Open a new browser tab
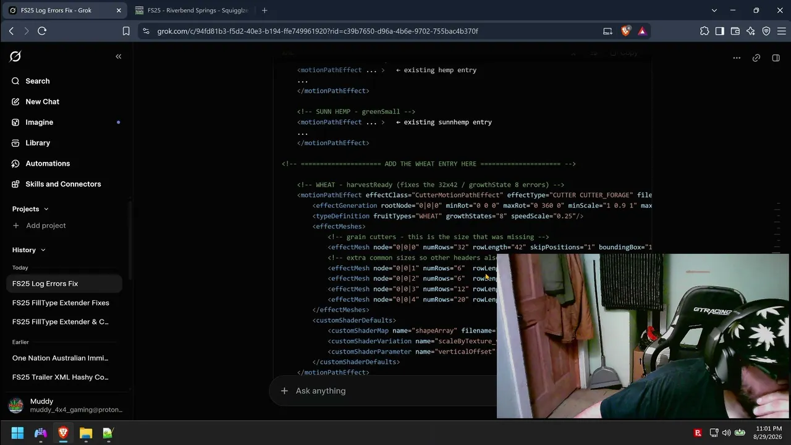Image resolution: width=791 pixels, height=445 pixels. click(x=264, y=10)
